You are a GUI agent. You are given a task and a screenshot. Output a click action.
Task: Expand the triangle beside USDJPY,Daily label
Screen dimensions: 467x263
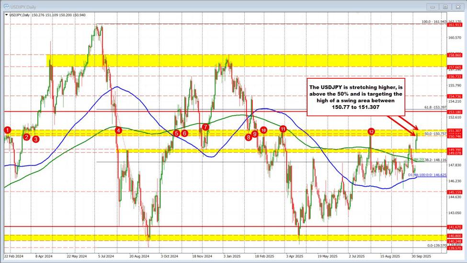6,15
